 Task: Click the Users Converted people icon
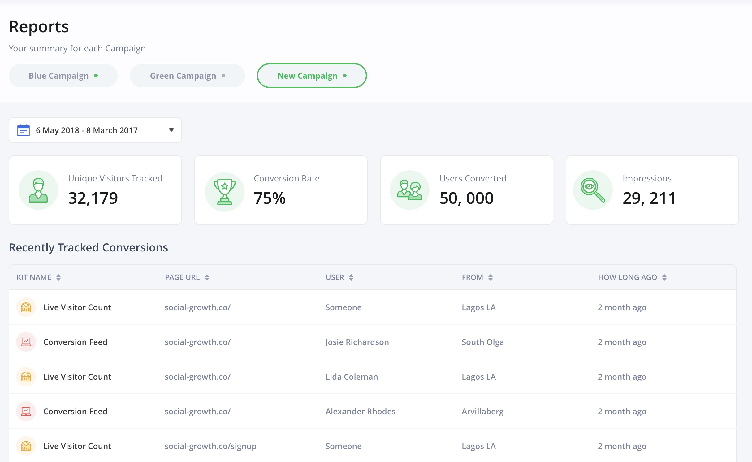(x=410, y=190)
